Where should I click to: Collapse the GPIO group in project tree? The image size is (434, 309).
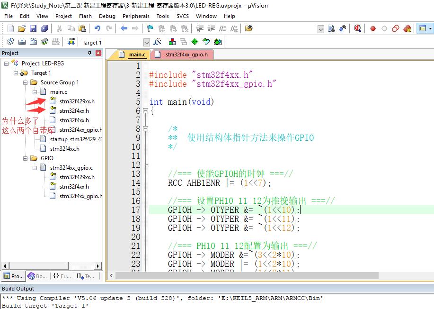tap(26, 158)
